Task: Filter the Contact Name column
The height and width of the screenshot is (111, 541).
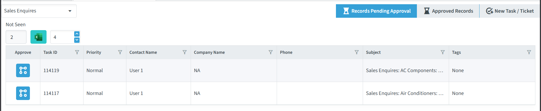Action: (185, 52)
